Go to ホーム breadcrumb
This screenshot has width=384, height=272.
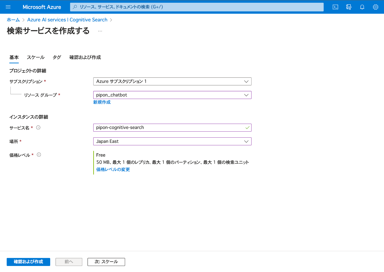(13, 20)
